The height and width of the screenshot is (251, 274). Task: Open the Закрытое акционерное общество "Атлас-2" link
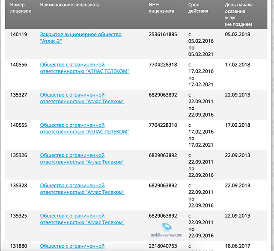tap(80, 38)
